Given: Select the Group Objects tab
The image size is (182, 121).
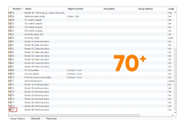Looking at the screenshot, I should pos(17,119).
